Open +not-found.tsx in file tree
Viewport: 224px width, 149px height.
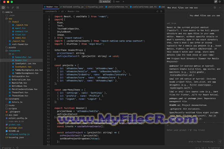point(18,44)
